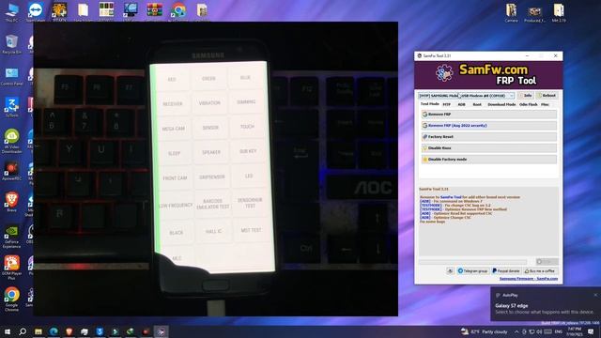The image size is (601, 338).
Task: Click Remove FRP (Aug 2022 security)
Action: [x=488, y=125]
